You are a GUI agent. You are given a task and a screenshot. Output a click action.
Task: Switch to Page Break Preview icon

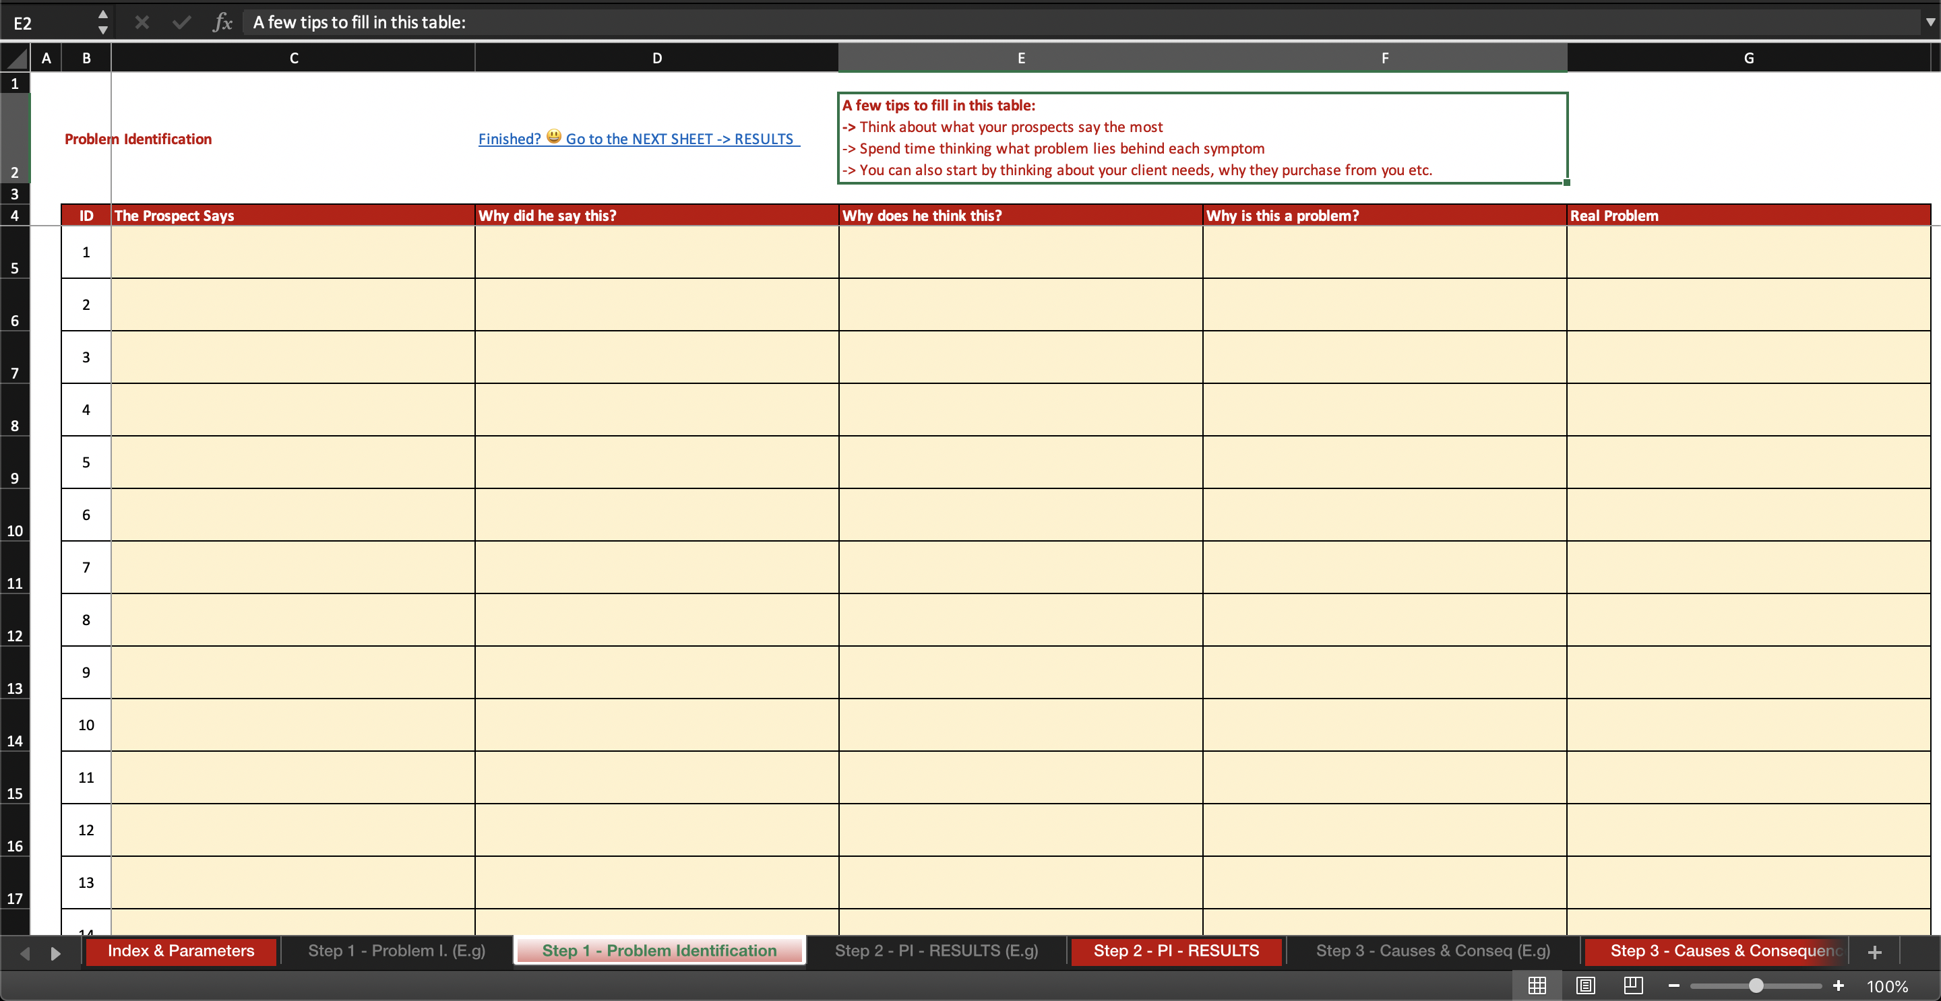pyautogui.click(x=1634, y=986)
